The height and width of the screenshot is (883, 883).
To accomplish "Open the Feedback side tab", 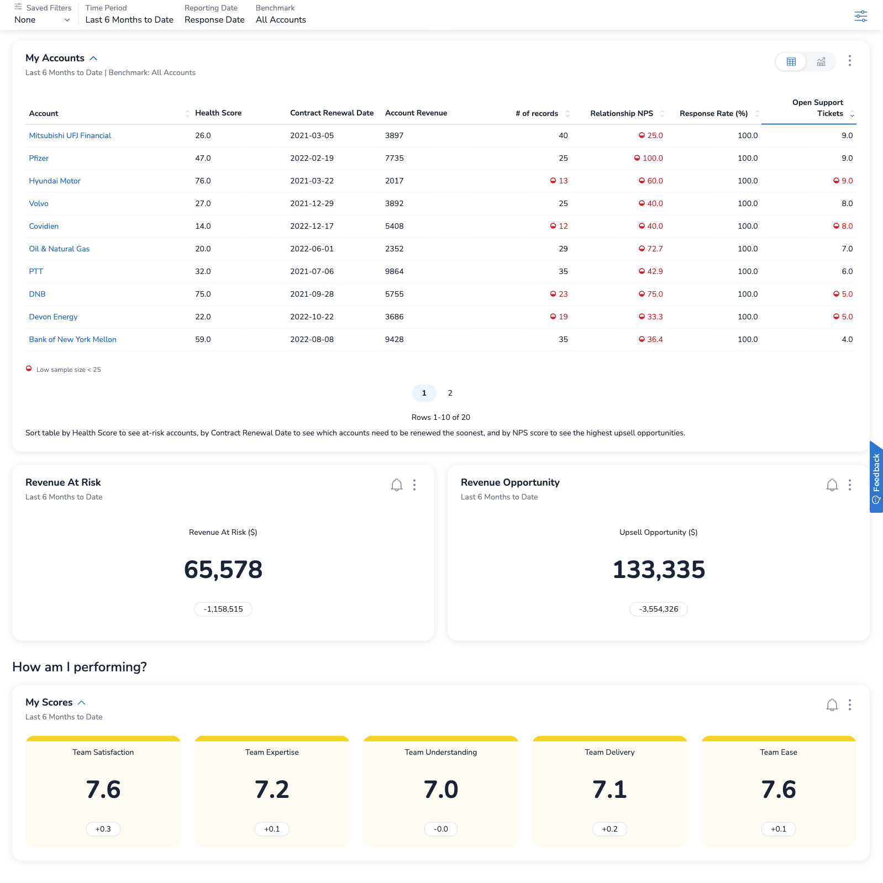I will 876,476.
